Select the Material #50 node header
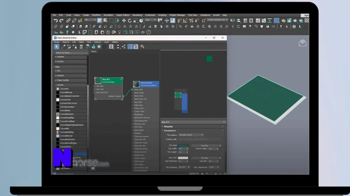Image resolution: width=350 pixels, height=196 pixels. (146, 84)
